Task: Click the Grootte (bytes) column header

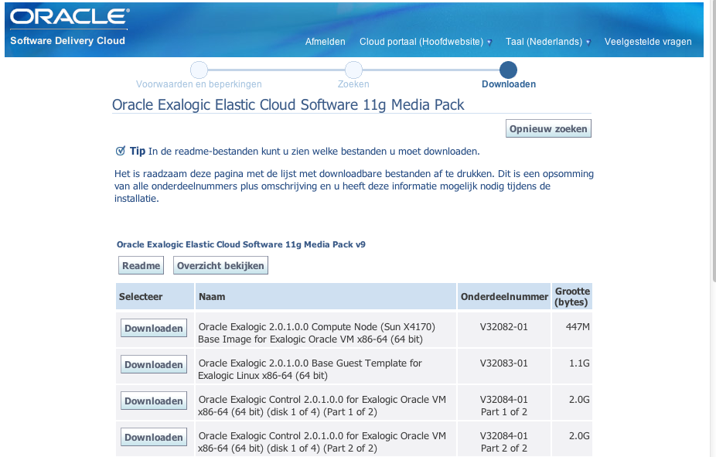Action: click(572, 296)
